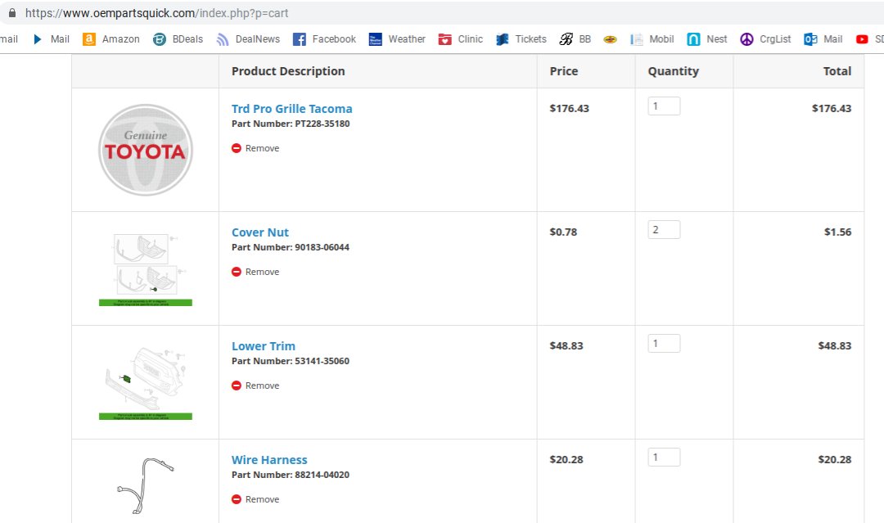Open the Facebook bookmark

click(324, 39)
